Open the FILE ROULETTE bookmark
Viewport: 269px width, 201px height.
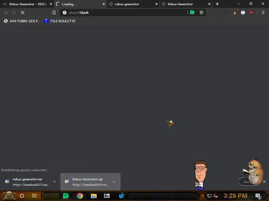point(60,21)
